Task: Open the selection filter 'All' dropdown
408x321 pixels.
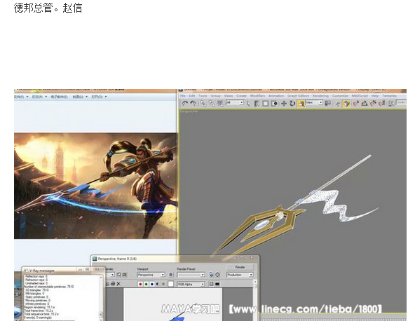Action: point(235,102)
